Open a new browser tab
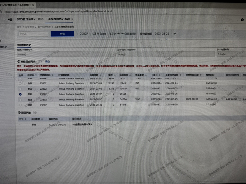The height and width of the screenshot is (184, 246). point(40,5)
